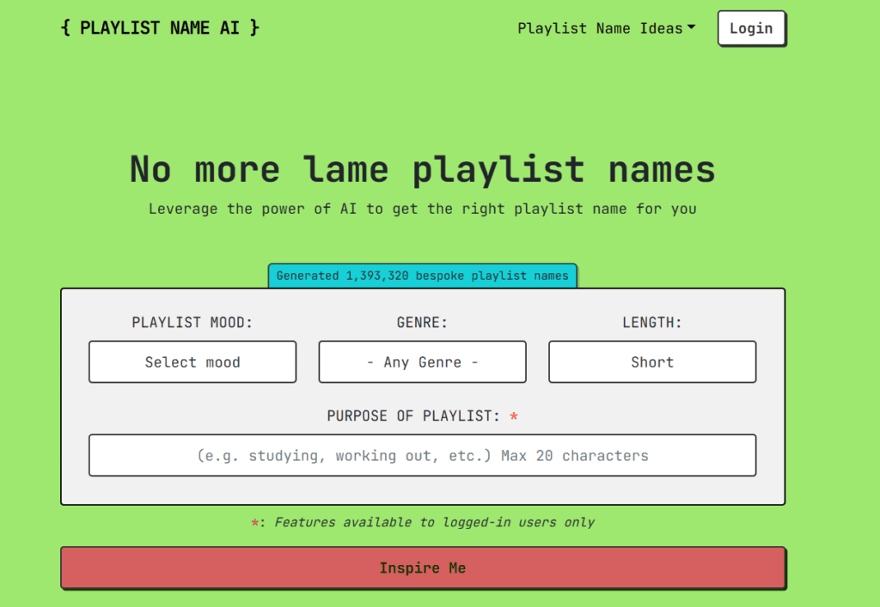
Task: Click the Login button
Action: pos(751,28)
